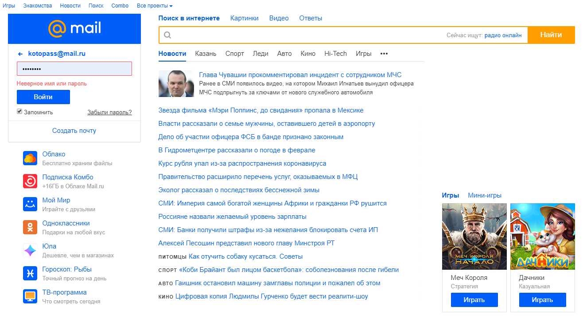Open Знакомства in the top bar
Image resolution: width=583 pixels, height=322 pixels.
pyautogui.click(x=38, y=6)
